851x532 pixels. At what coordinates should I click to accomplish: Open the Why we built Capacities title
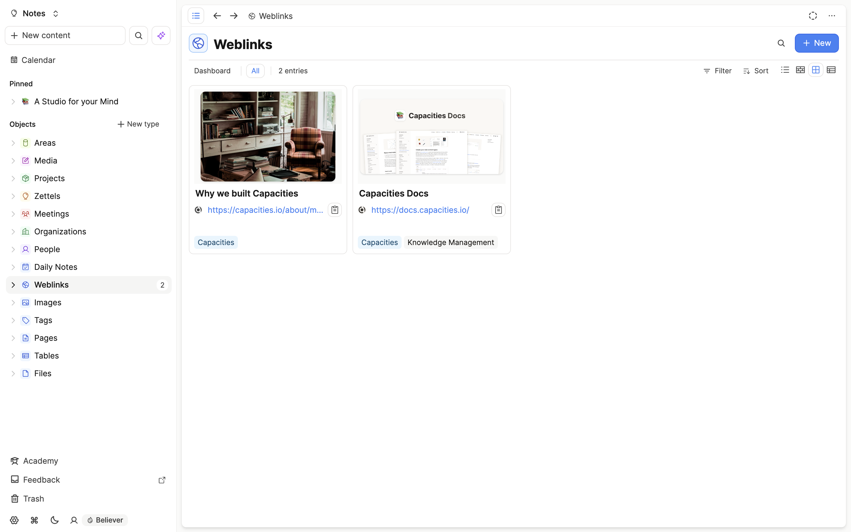[x=246, y=194]
